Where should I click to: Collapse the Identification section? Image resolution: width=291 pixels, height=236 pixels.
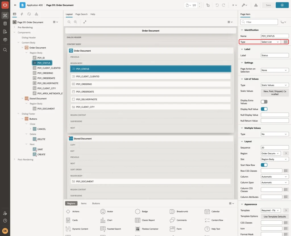[242, 30]
